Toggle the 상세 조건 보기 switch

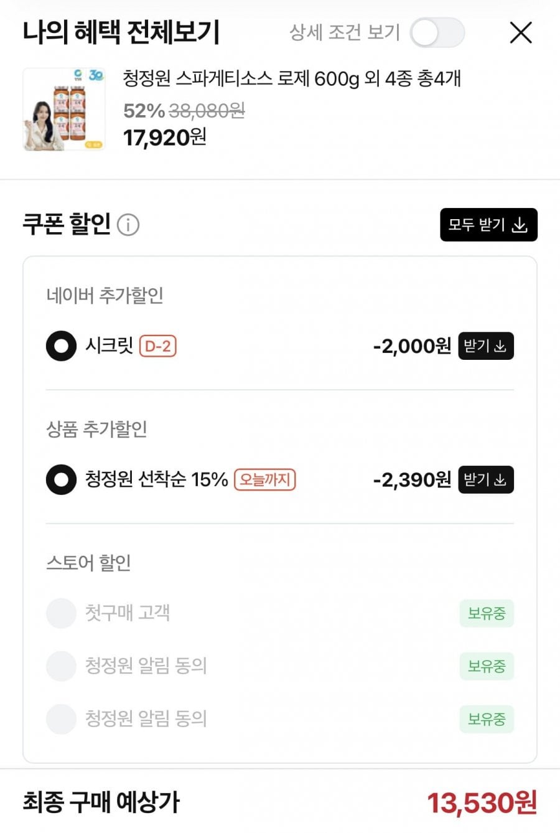[x=437, y=32]
